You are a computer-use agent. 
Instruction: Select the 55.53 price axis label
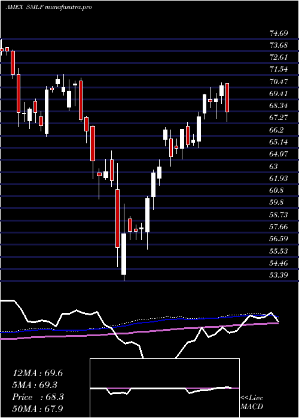click(279, 251)
